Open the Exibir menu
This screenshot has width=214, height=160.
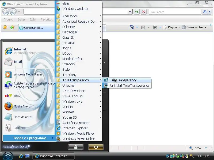tap(33, 19)
